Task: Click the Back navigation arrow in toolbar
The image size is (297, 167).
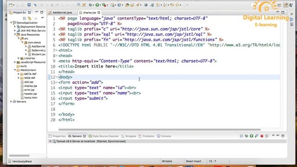Action: click(177, 5)
